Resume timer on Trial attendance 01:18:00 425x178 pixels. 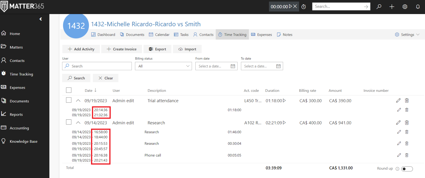click(284, 101)
